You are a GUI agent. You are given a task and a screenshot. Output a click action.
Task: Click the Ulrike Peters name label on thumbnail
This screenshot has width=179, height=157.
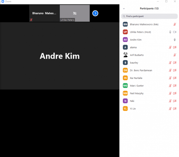point(67,20)
